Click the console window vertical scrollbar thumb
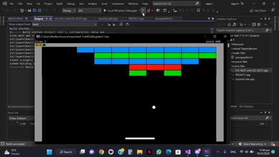The height and width of the screenshot is (157, 279). point(228,45)
